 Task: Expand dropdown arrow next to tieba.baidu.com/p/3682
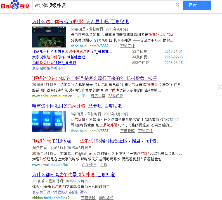tap(115, 46)
